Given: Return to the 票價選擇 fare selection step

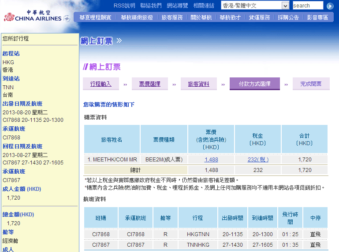Looking at the screenshot, I should (x=149, y=84).
